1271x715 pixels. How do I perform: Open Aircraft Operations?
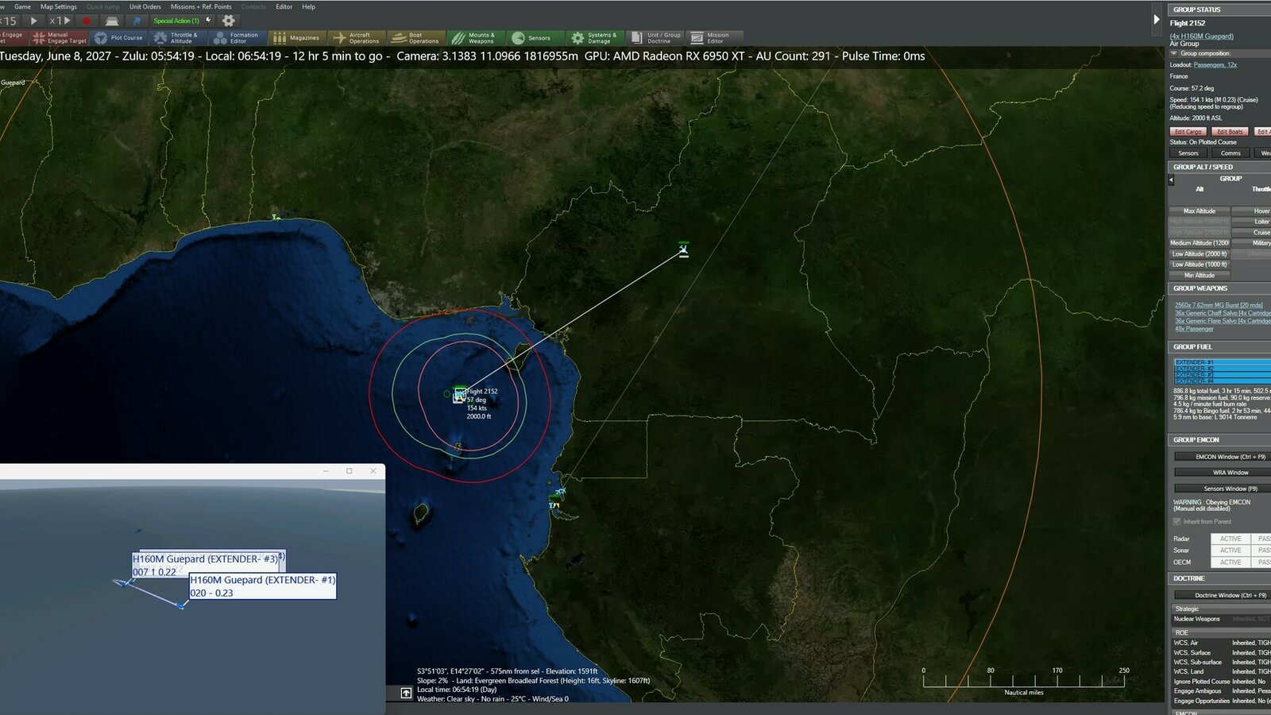pyautogui.click(x=356, y=37)
